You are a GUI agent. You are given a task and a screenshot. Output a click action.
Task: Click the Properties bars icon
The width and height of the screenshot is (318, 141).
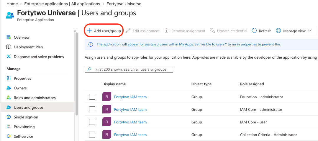[x=9, y=78]
